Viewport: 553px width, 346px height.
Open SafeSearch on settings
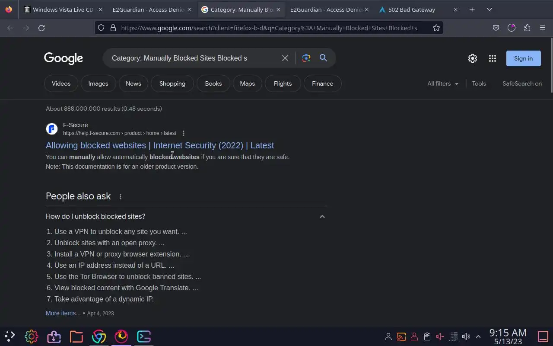pyautogui.click(x=522, y=83)
